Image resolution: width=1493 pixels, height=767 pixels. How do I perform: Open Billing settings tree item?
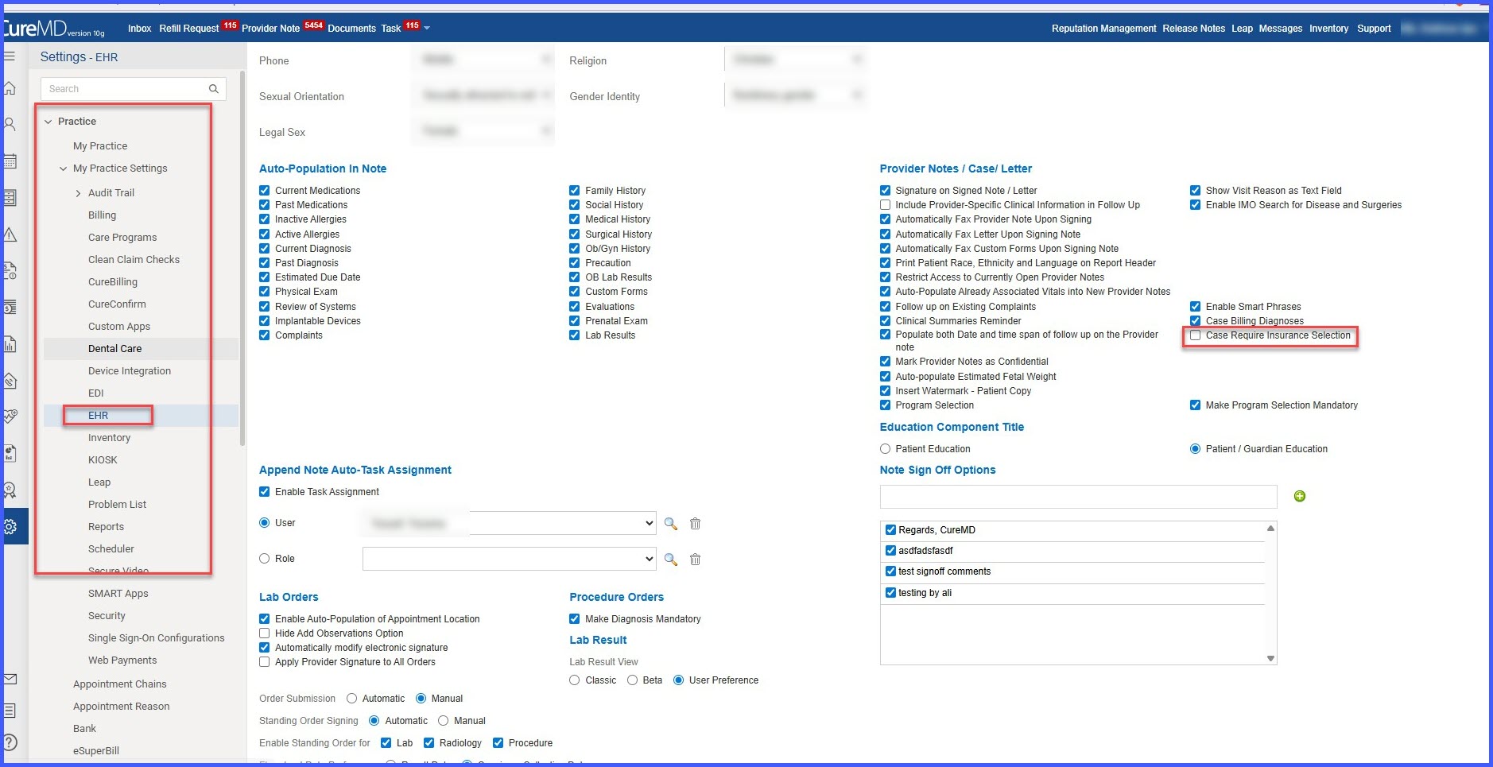tap(102, 215)
